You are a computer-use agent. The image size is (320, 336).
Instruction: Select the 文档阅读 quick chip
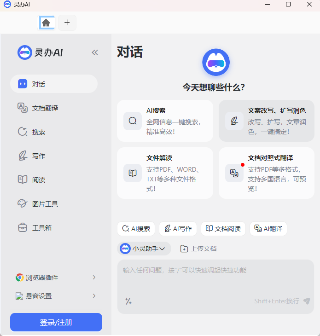(223, 229)
